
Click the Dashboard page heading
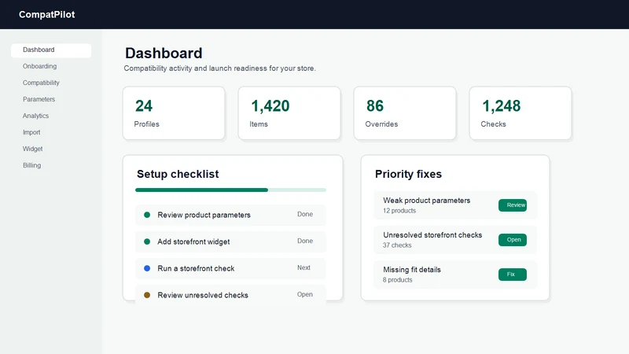[164, 53]
